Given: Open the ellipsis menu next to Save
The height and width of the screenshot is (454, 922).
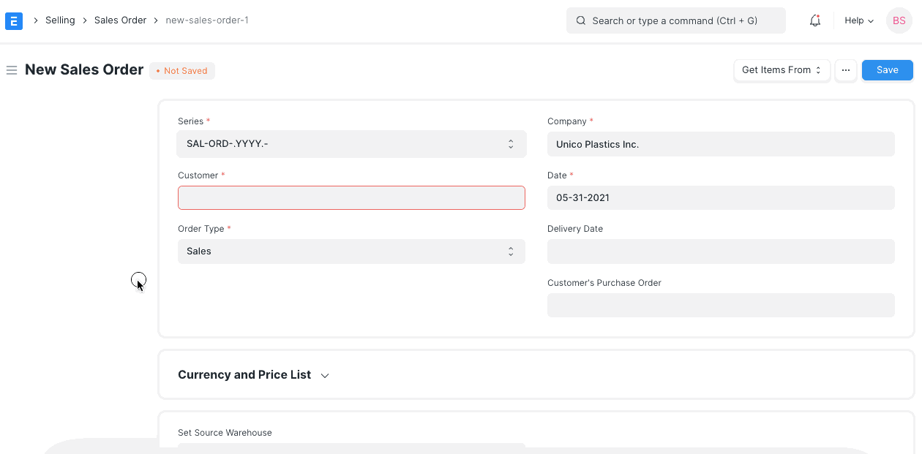Looking at the screenshot, I should [846, 69].
